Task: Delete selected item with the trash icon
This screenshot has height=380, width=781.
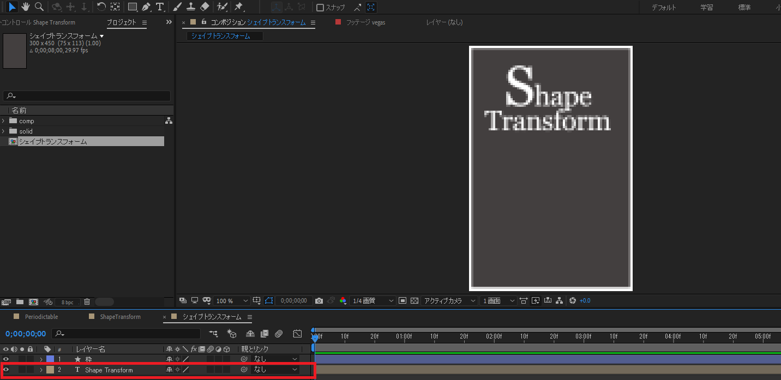Action: click(x=87, y=301)
